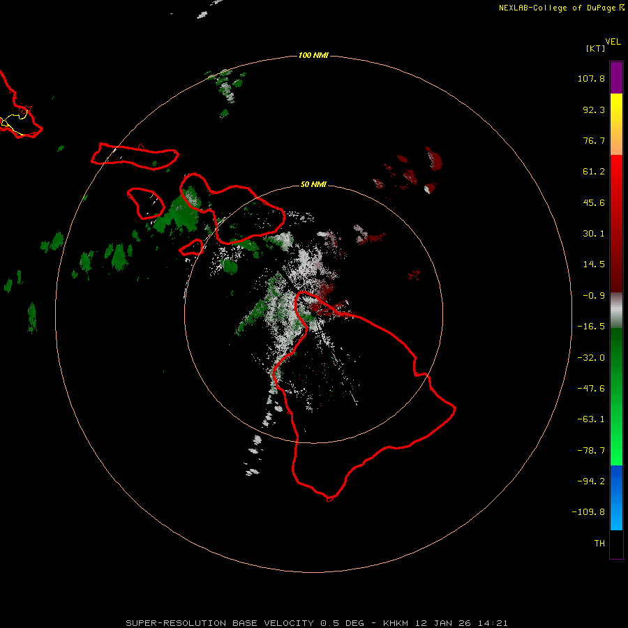Click the NEXLAB-College of DuPage credit text
This screenshot has height=628, width=628.
click(557, 8)
